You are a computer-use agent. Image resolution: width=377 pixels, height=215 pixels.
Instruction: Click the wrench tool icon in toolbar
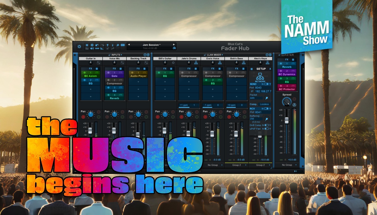112,49
